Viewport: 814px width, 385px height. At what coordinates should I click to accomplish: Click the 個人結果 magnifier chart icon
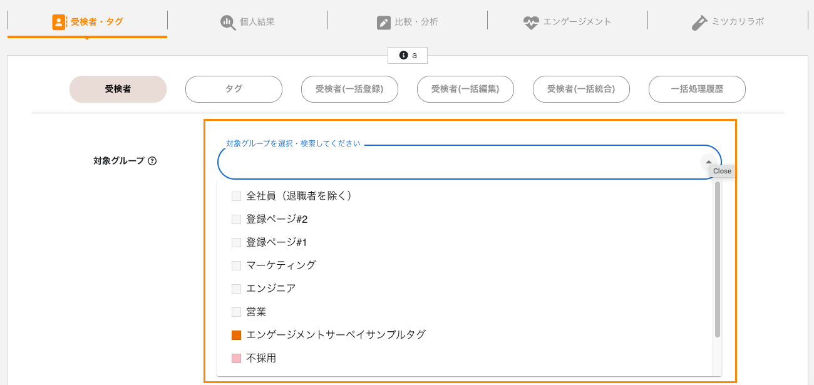pos(227,22)
